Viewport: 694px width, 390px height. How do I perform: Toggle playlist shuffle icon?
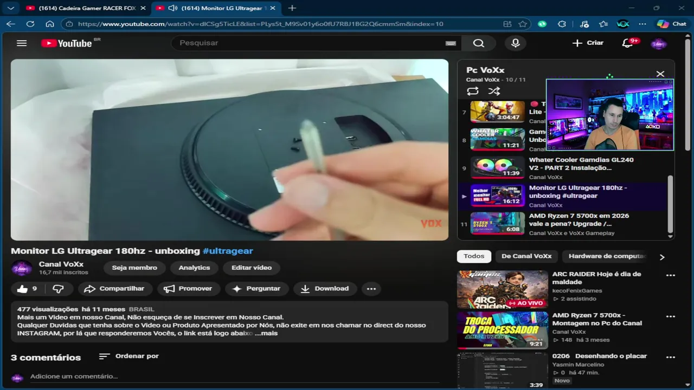click(494, 91)
